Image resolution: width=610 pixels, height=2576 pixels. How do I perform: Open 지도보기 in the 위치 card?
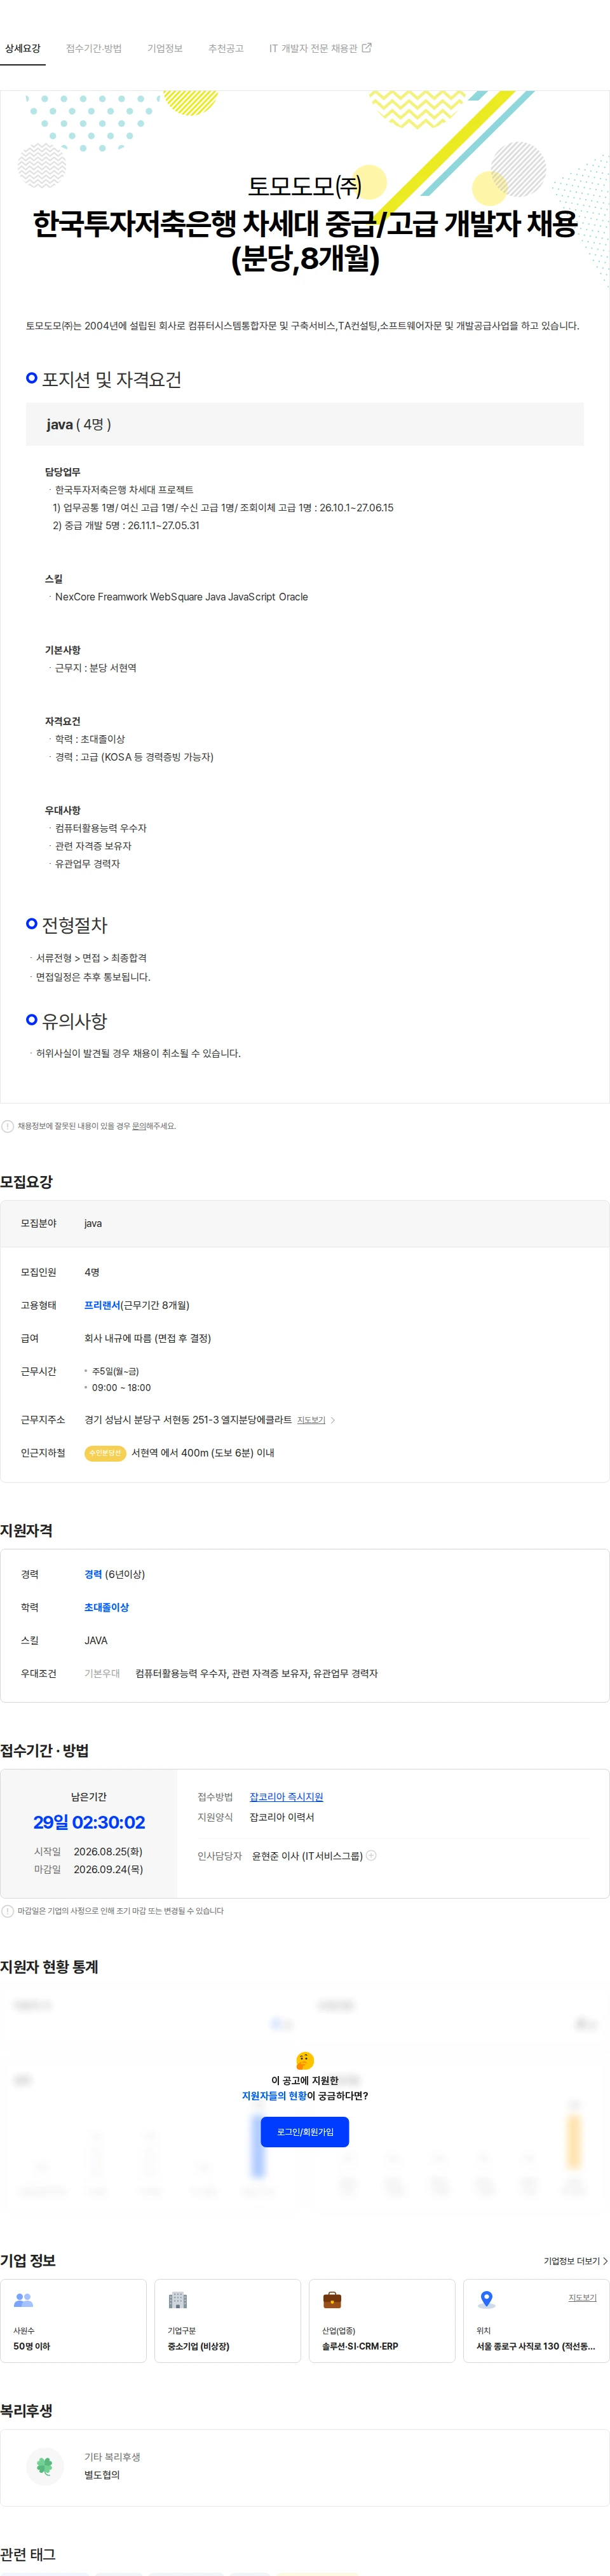(582, 2298)
